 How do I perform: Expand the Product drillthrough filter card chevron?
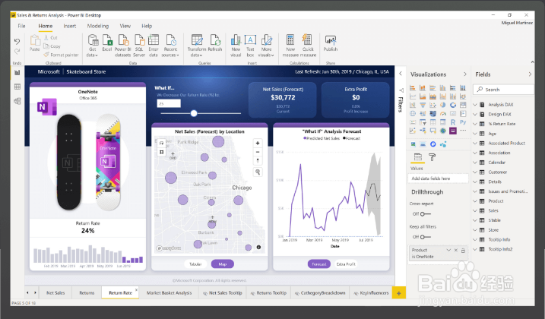448,250
